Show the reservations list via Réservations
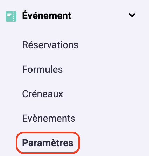This screenshot has height=156, width=149. point(50,45)
